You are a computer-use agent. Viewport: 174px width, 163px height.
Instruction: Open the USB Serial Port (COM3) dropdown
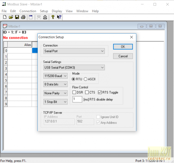click(74, 68)
